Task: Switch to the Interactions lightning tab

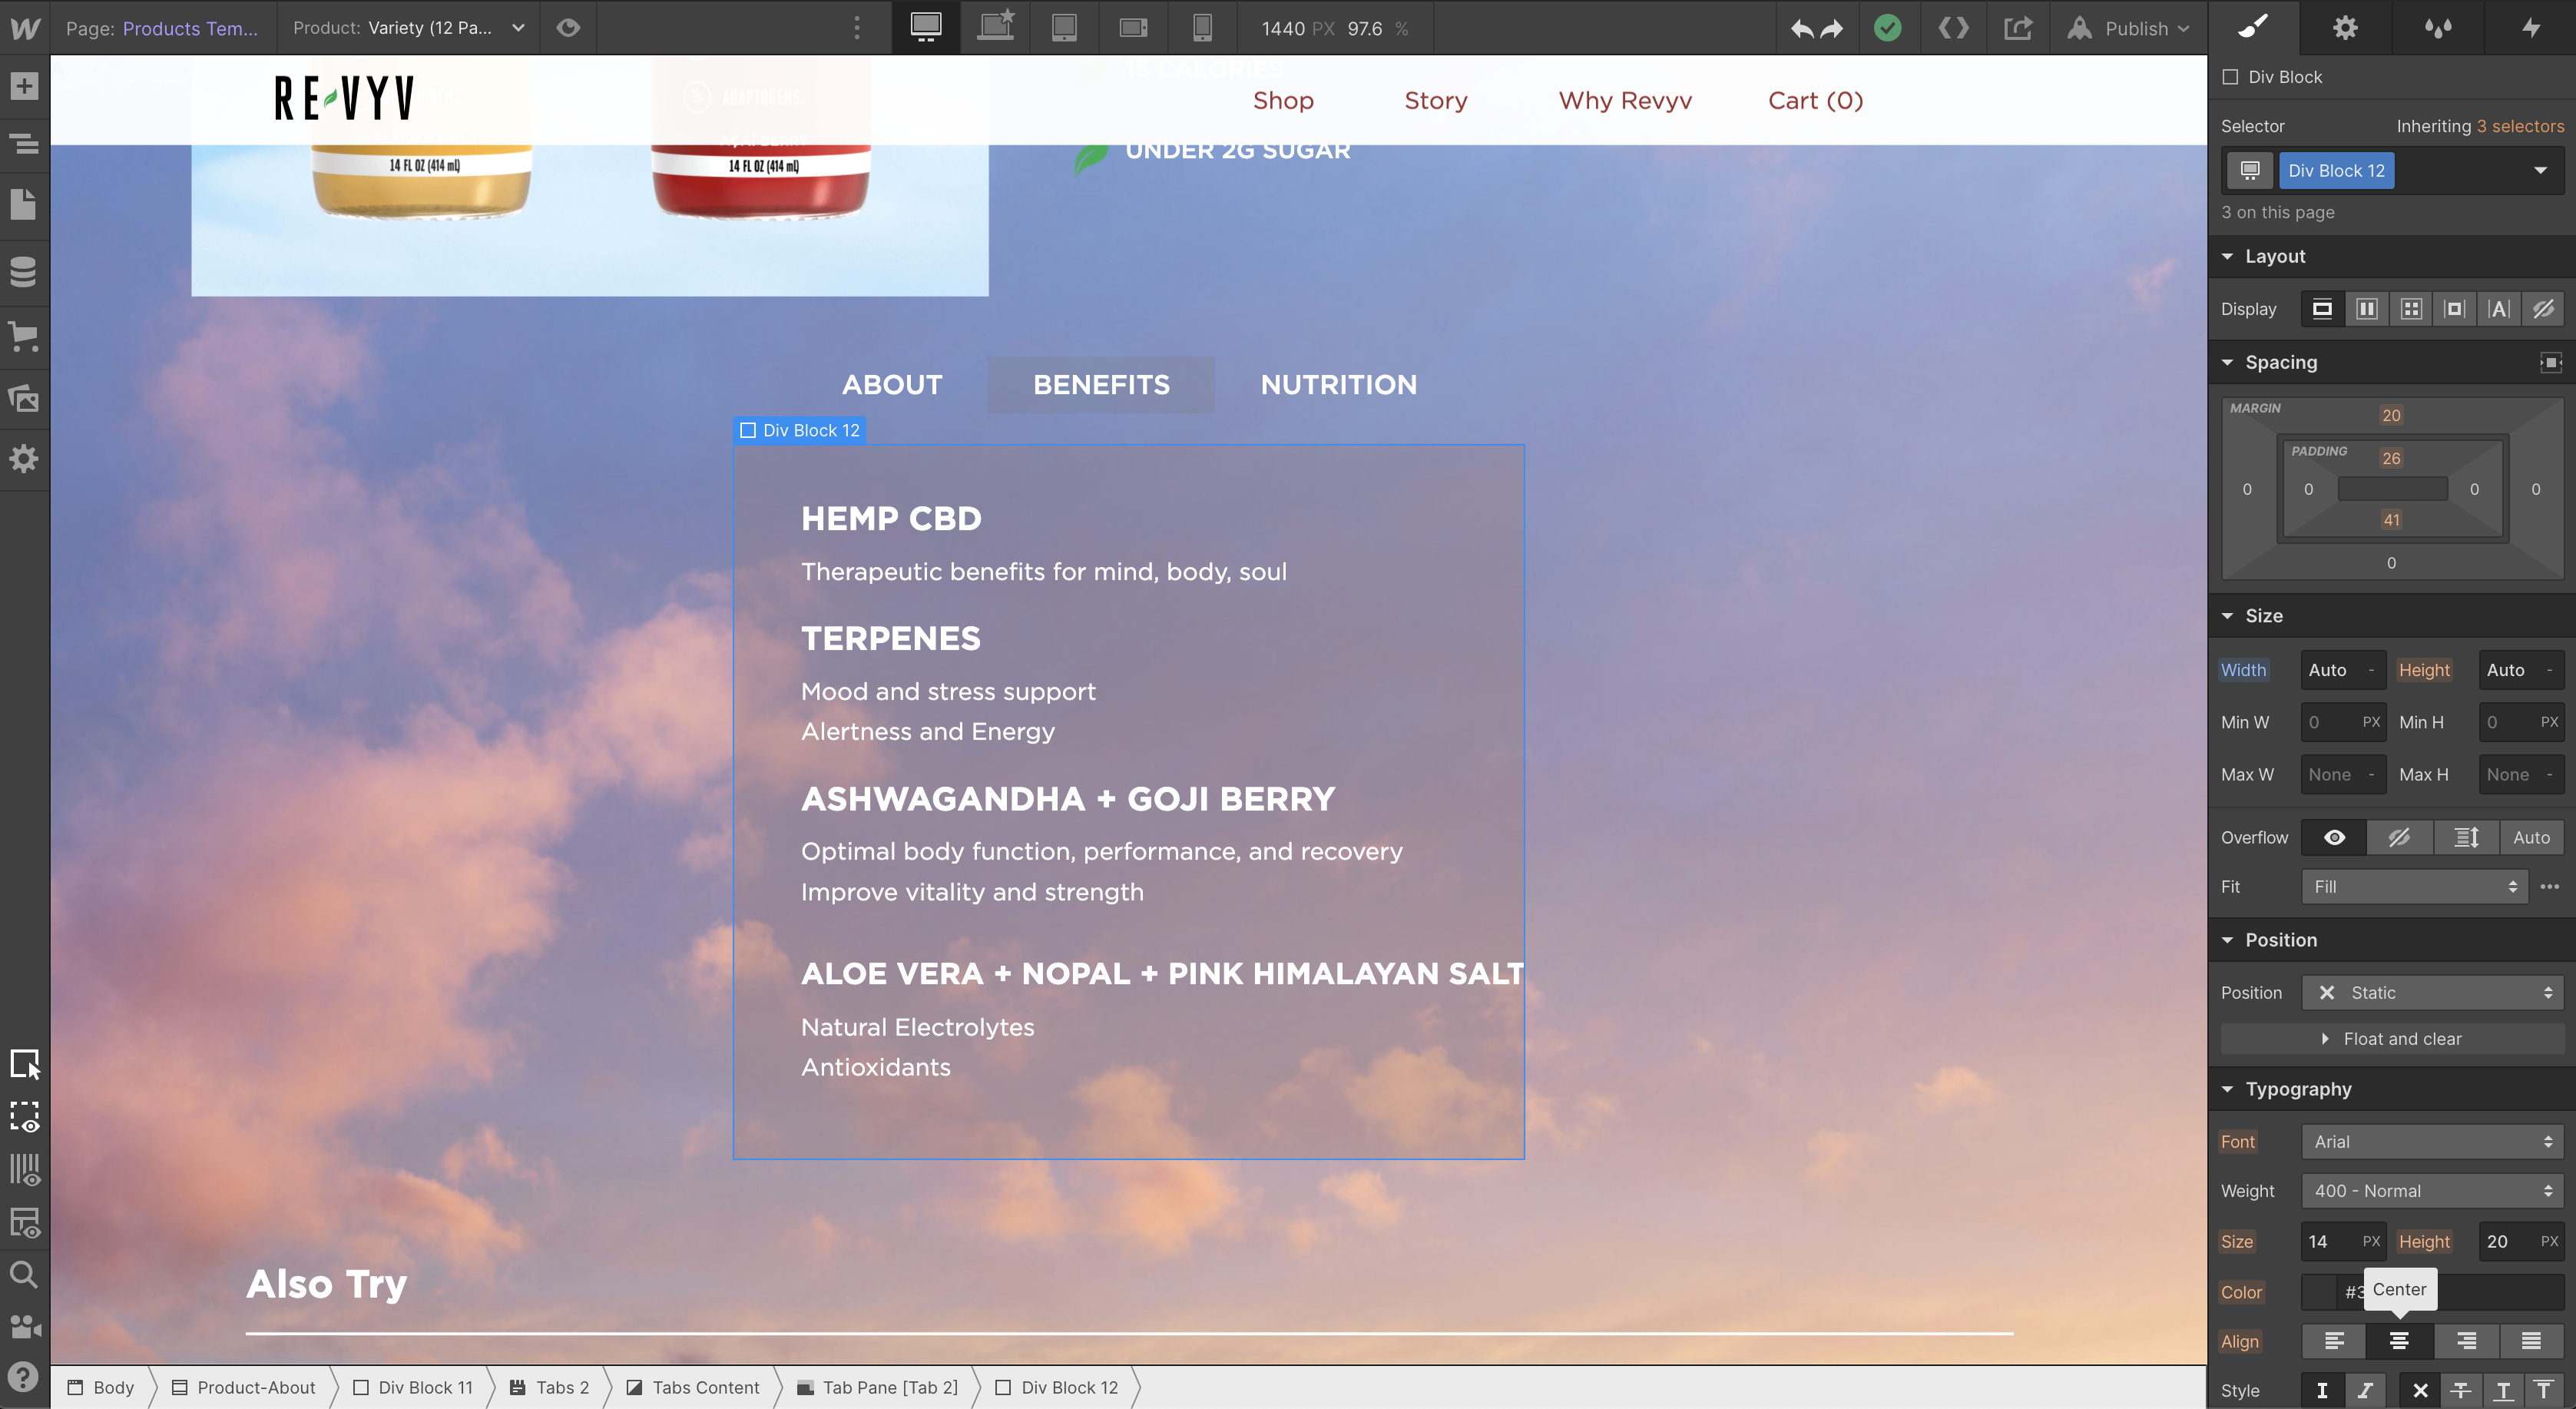Action: coord(2530,27)
